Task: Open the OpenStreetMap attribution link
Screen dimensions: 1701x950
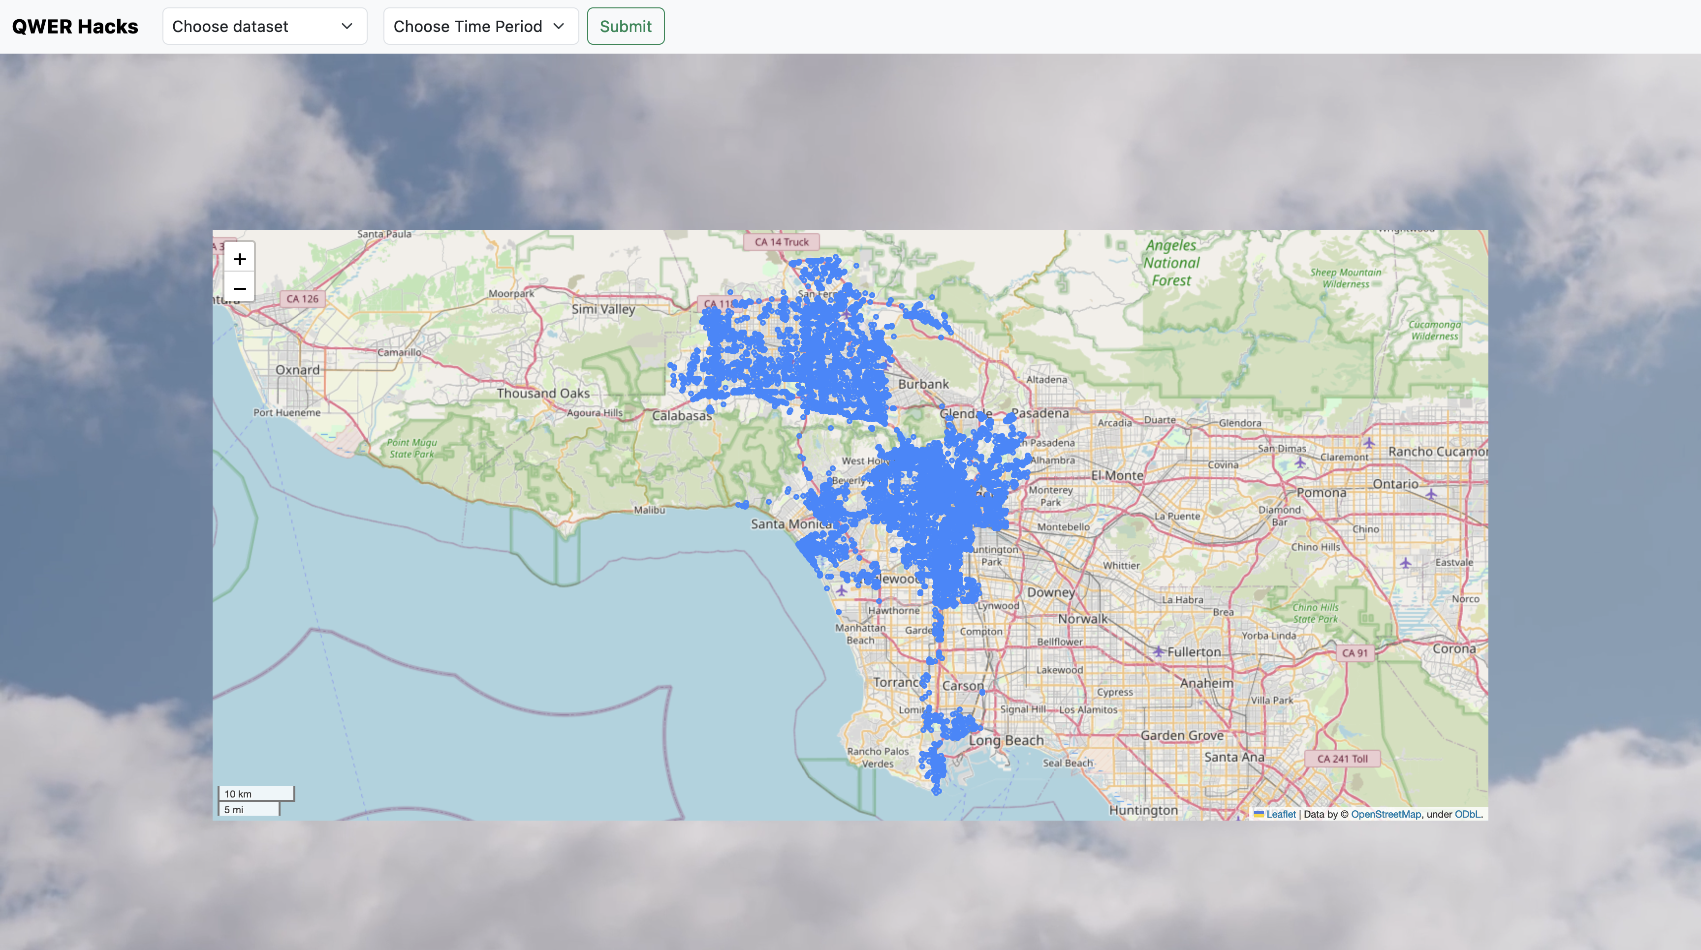Action: point(1386,814)
